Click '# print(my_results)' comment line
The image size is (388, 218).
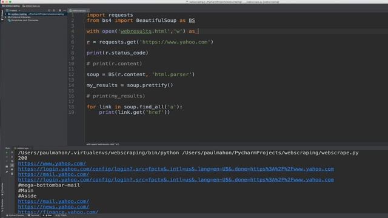point(116,96)
